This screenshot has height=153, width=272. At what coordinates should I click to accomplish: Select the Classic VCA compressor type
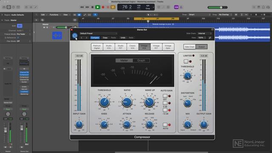point(133,47)
